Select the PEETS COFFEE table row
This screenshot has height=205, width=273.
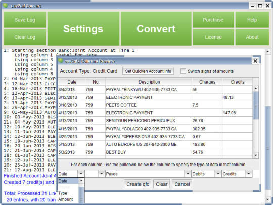(155, 105)
